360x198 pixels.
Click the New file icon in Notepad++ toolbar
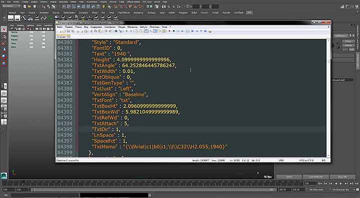[x=59, y=31]
